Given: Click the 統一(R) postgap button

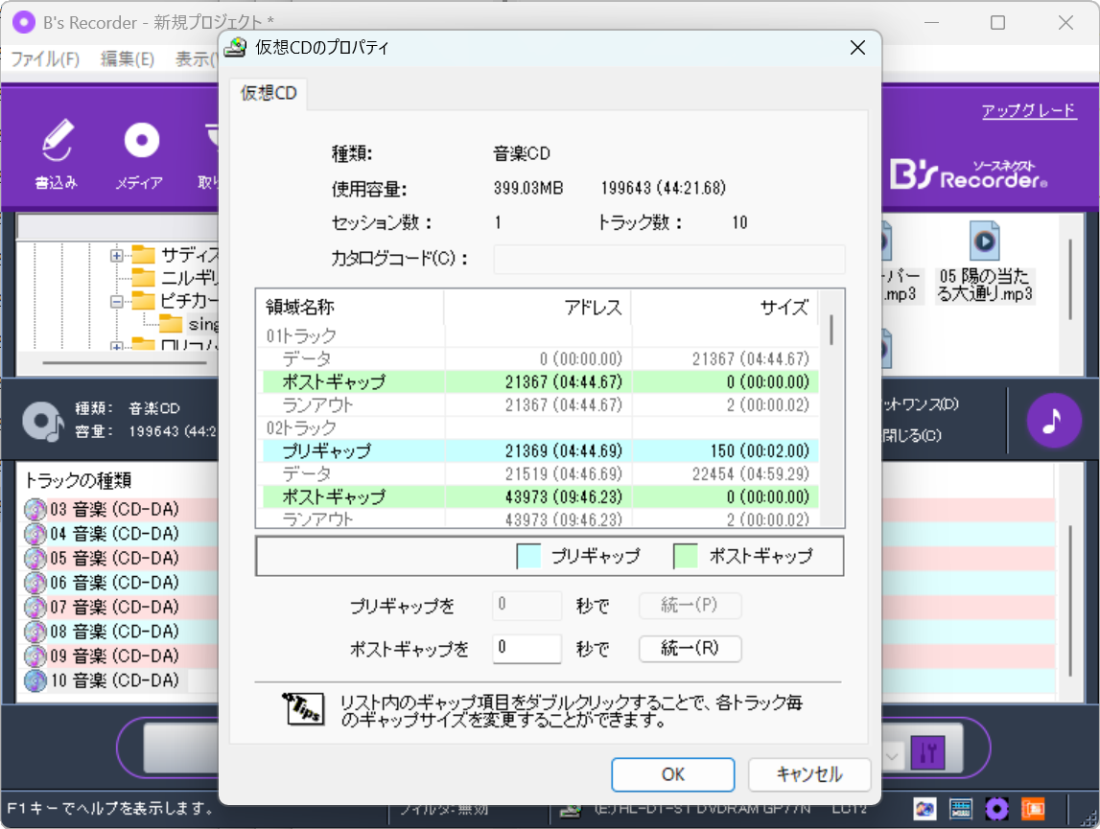Looking at the screenshot, I should point(690,648).
